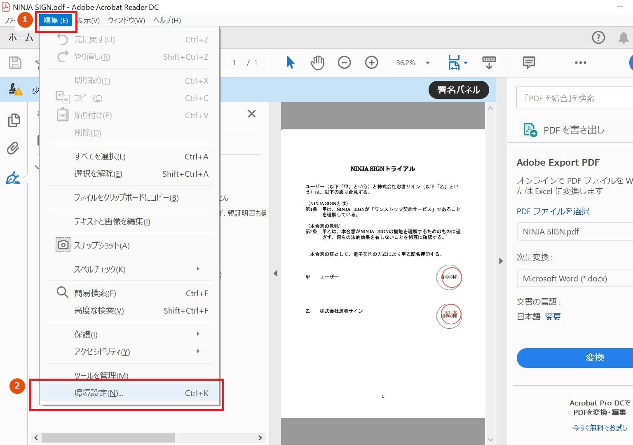Open the 署名パネル button

(459, 90)
